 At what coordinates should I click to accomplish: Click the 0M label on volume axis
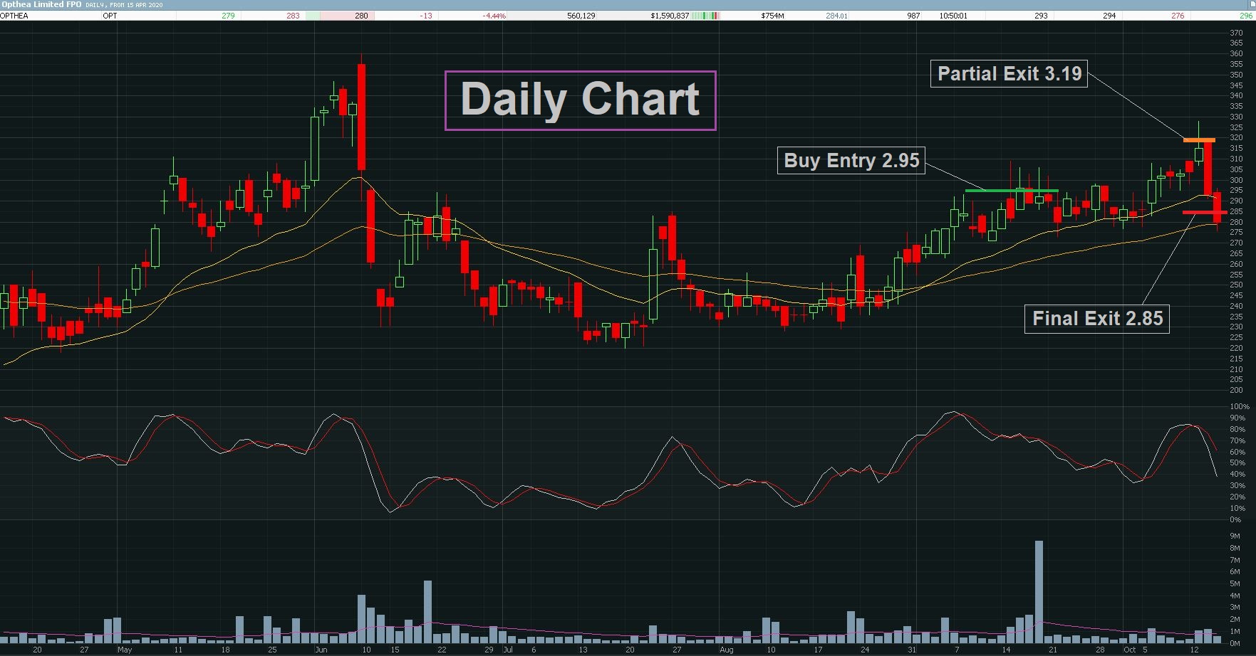coord(1235,644)
